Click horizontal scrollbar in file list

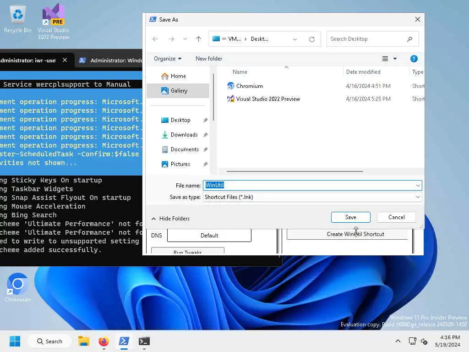295,171
